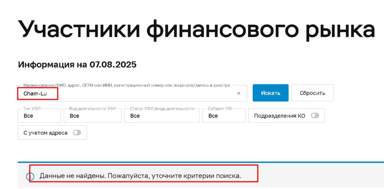The width and height of the screenshot is (384, 189).
Task: Click the Наименование/ФИО field label
Action: tap(126, 85)
